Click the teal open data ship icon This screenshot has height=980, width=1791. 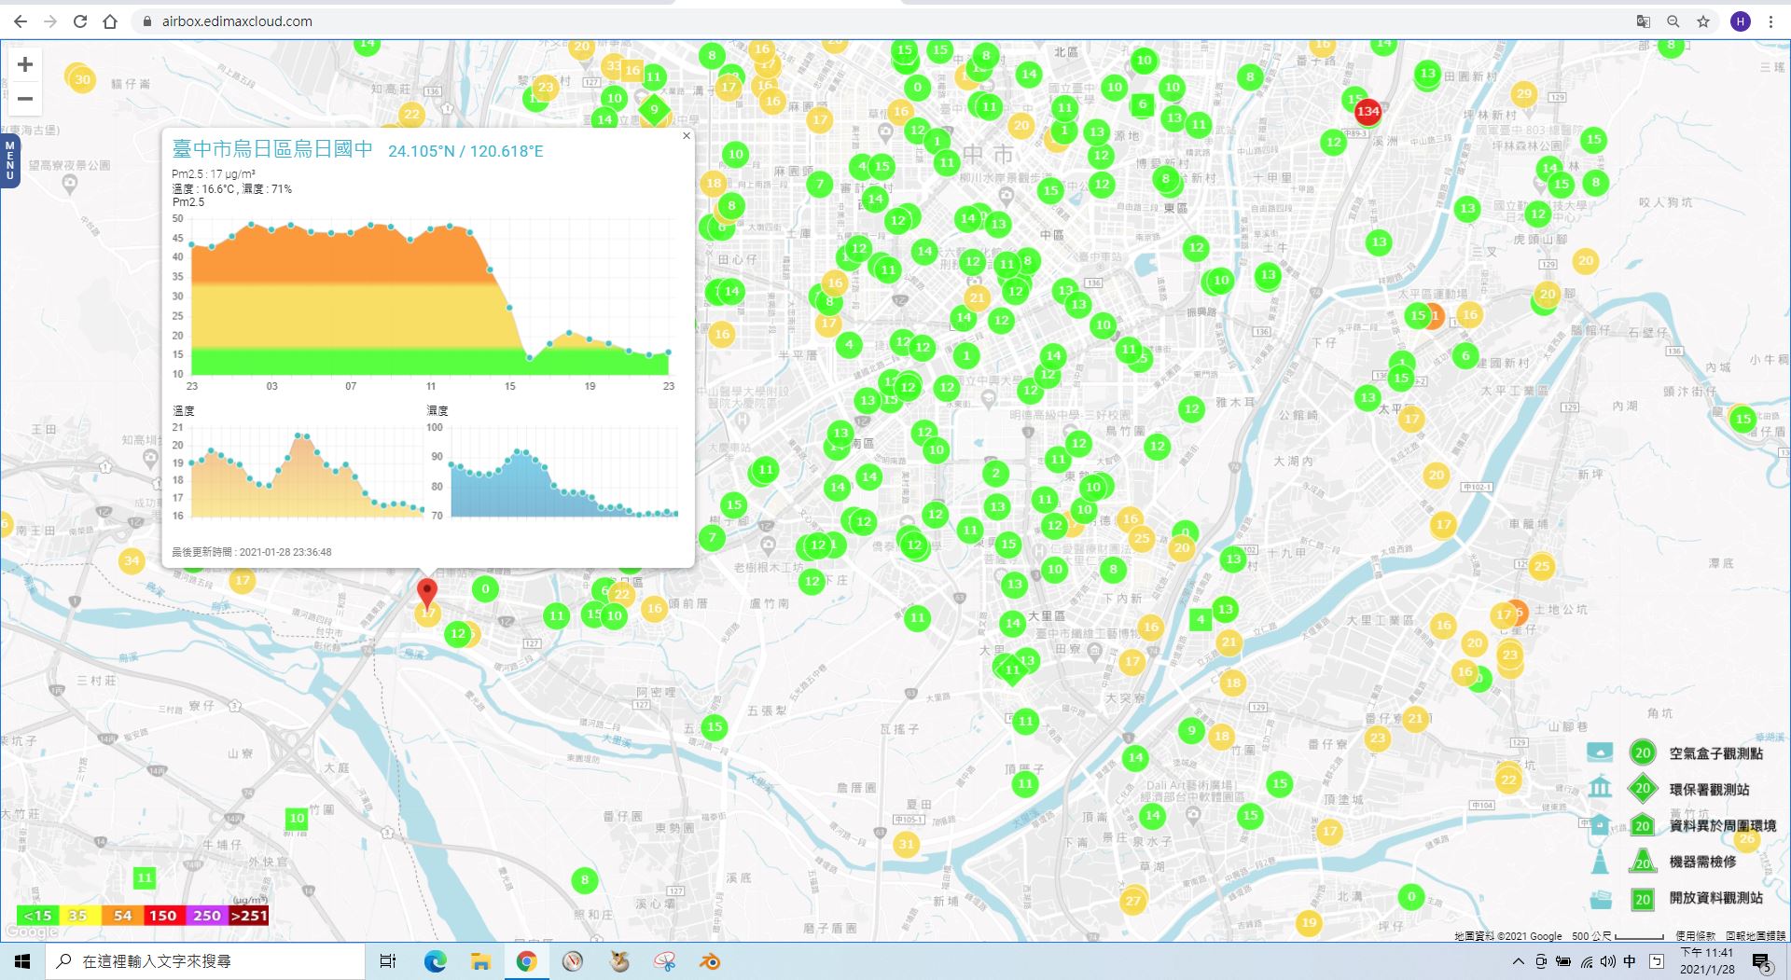coord(1600,898)
